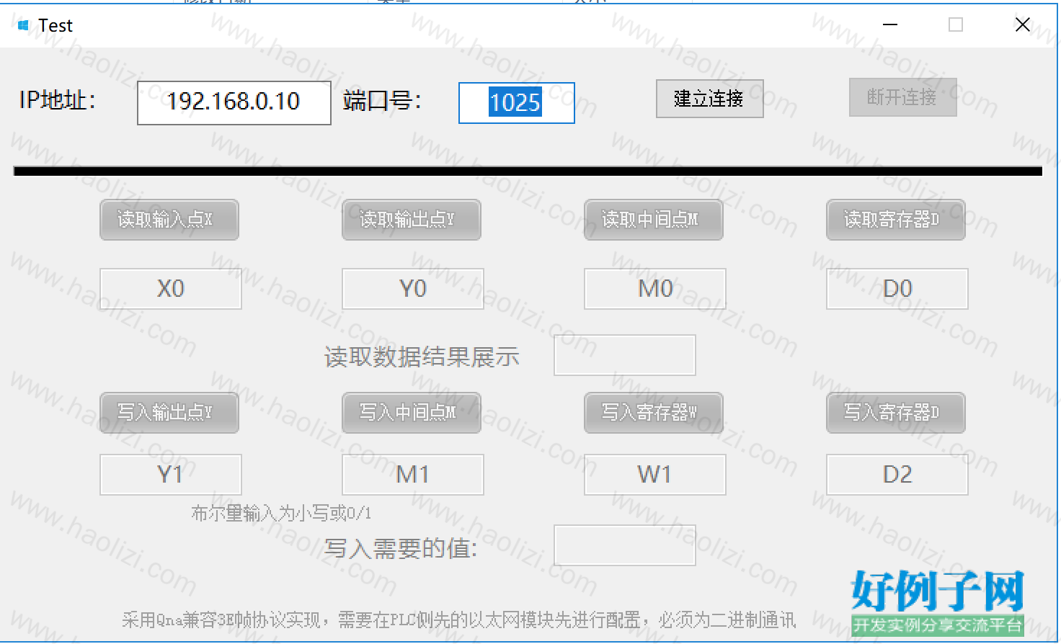Click the Y0 address input field
This screenshot has height=644, width=1061.
[413, 289]
